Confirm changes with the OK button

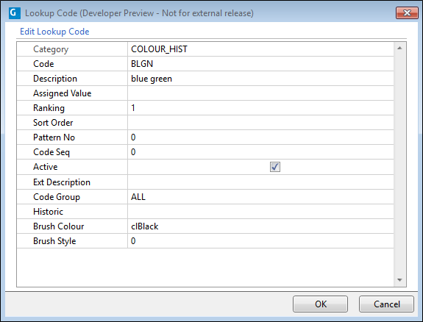[x=320, y=304]
